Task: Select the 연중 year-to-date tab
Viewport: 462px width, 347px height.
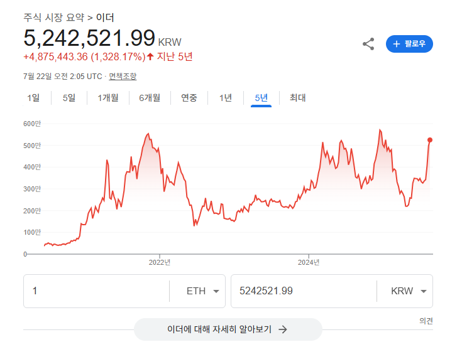Action: tap(189, 98)
